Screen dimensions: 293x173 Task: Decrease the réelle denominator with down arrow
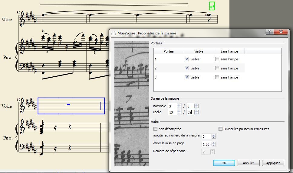[196, 113]
